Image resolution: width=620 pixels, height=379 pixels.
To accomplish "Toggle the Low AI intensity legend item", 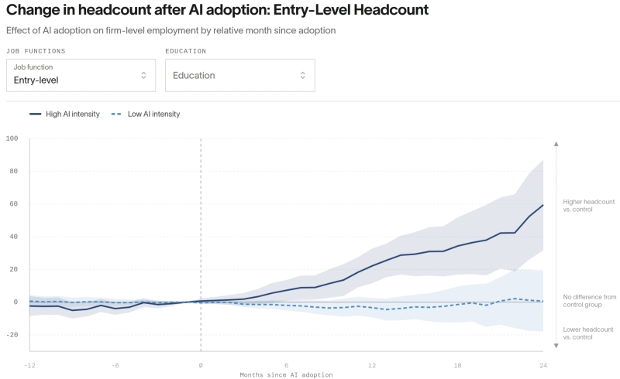I will click(146, 114).
